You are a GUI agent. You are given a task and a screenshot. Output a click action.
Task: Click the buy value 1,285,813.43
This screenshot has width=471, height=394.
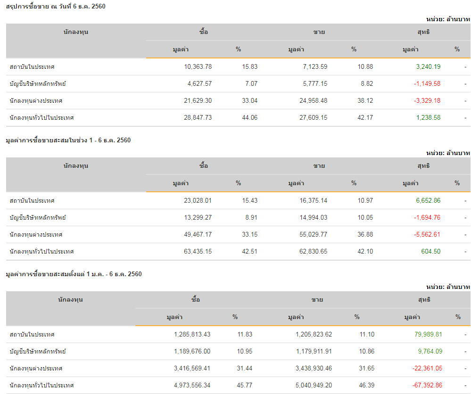click(x=192, y=334)
